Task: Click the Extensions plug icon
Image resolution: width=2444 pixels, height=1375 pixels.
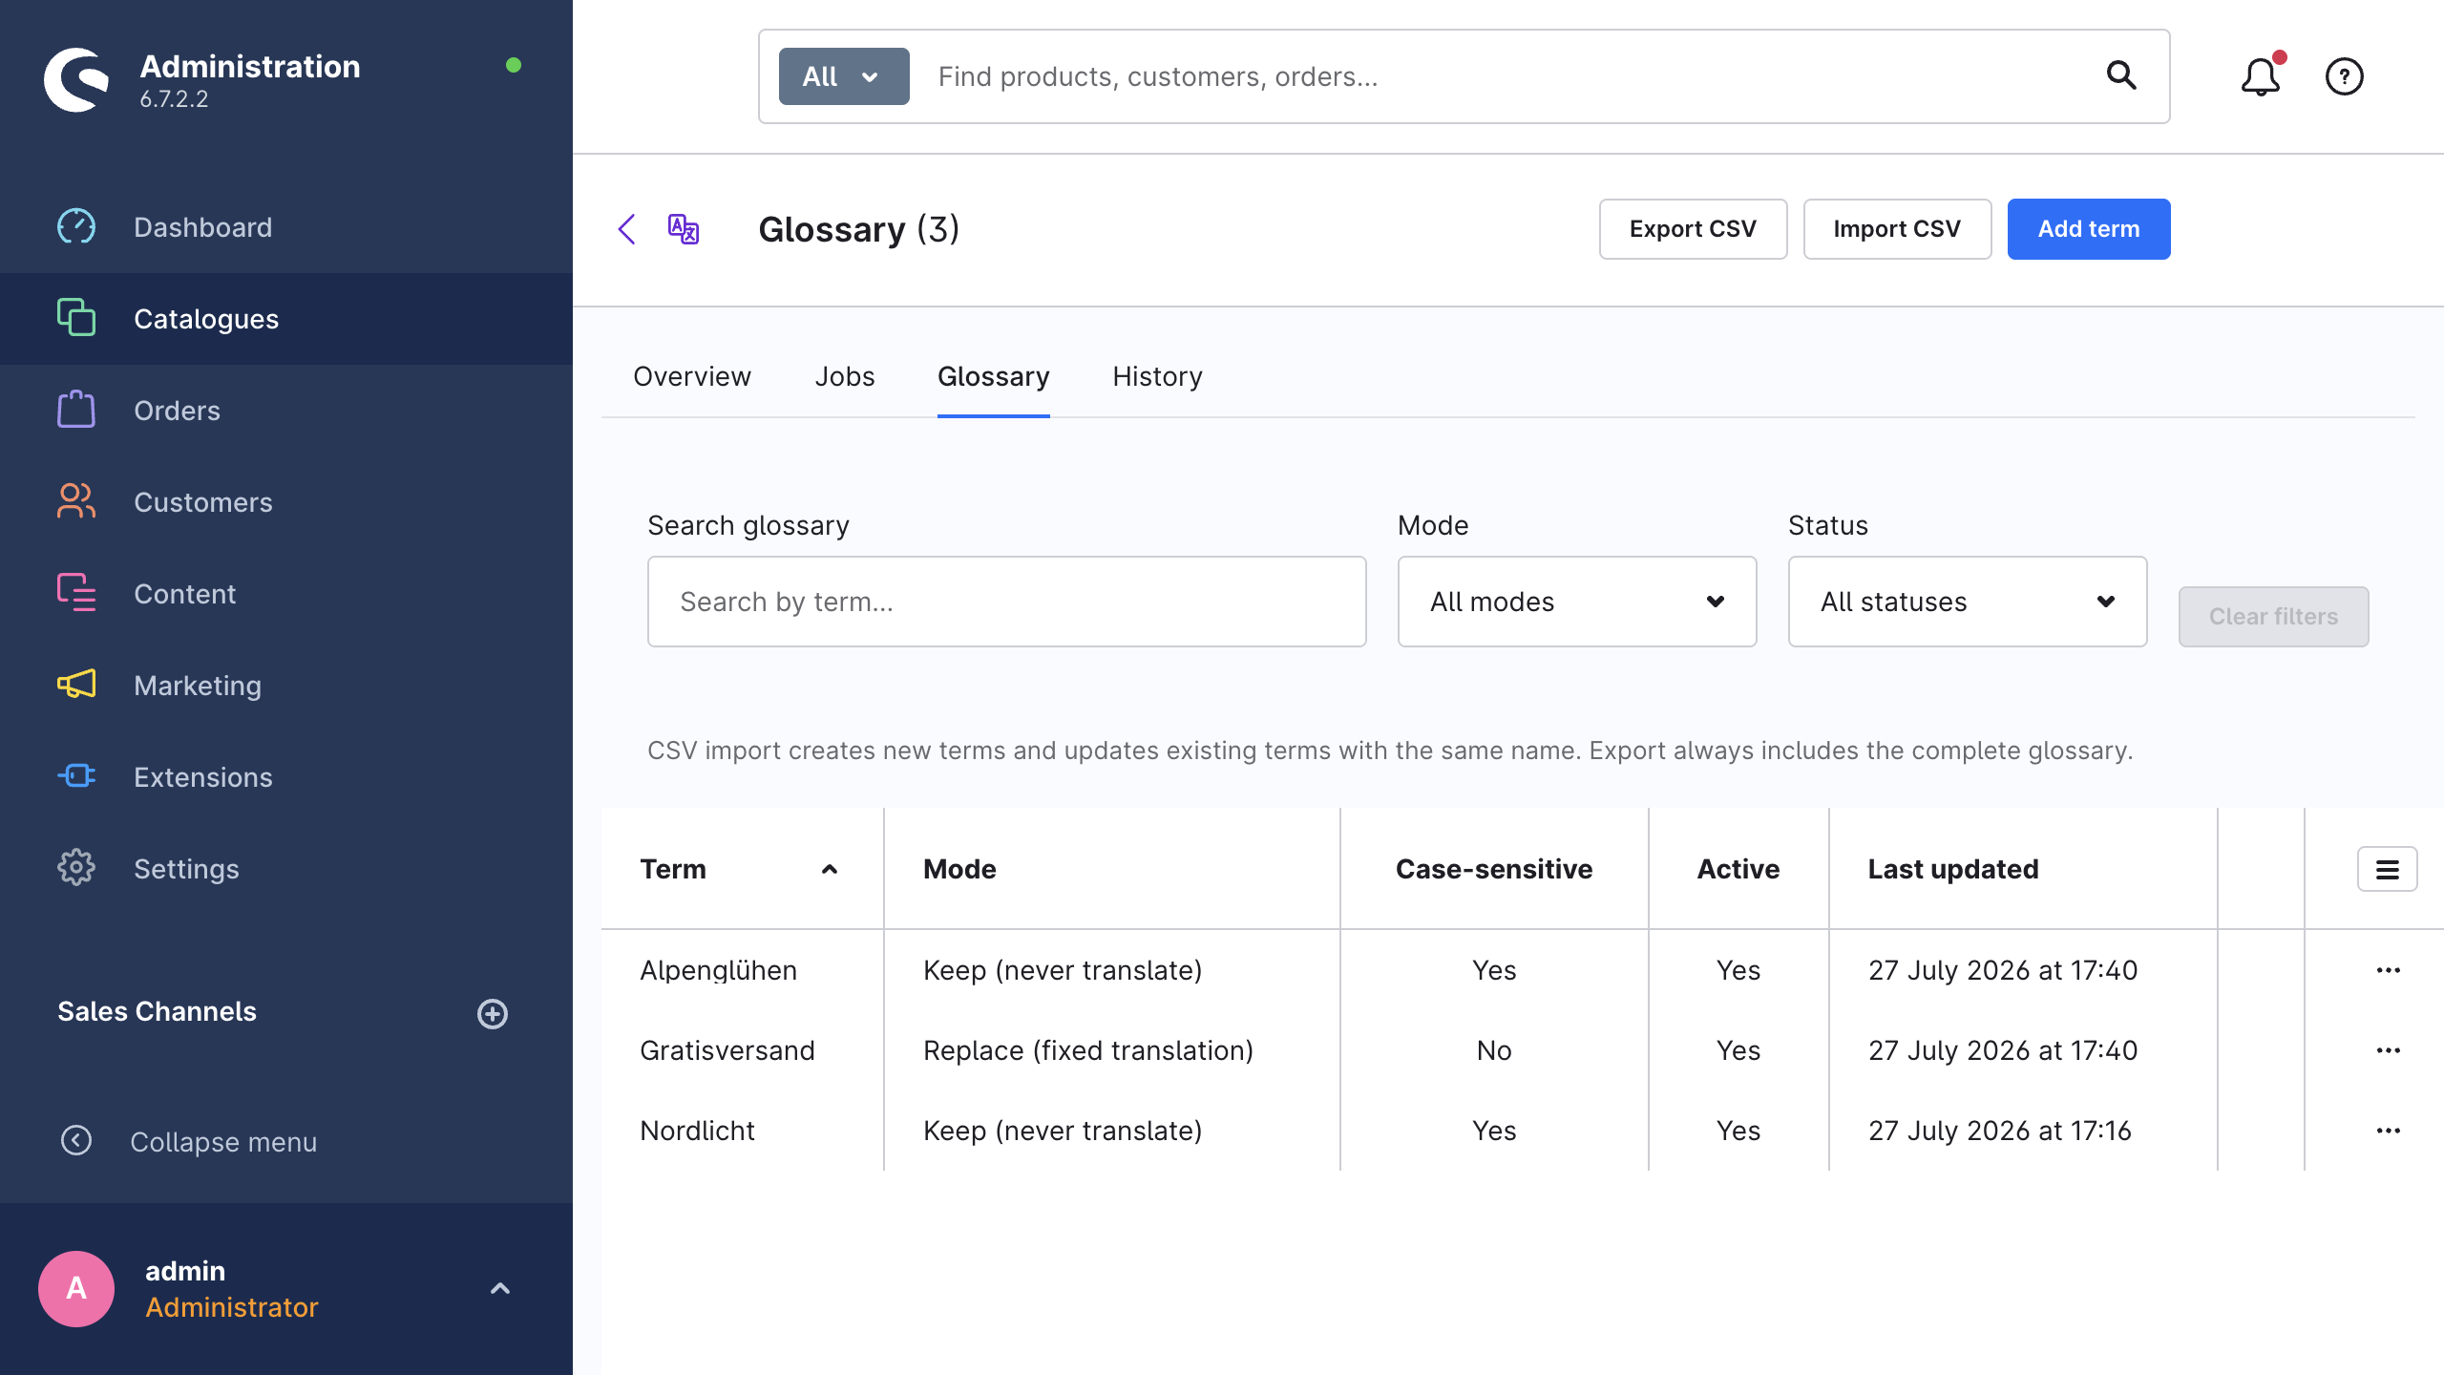Action: pos(76,776)
